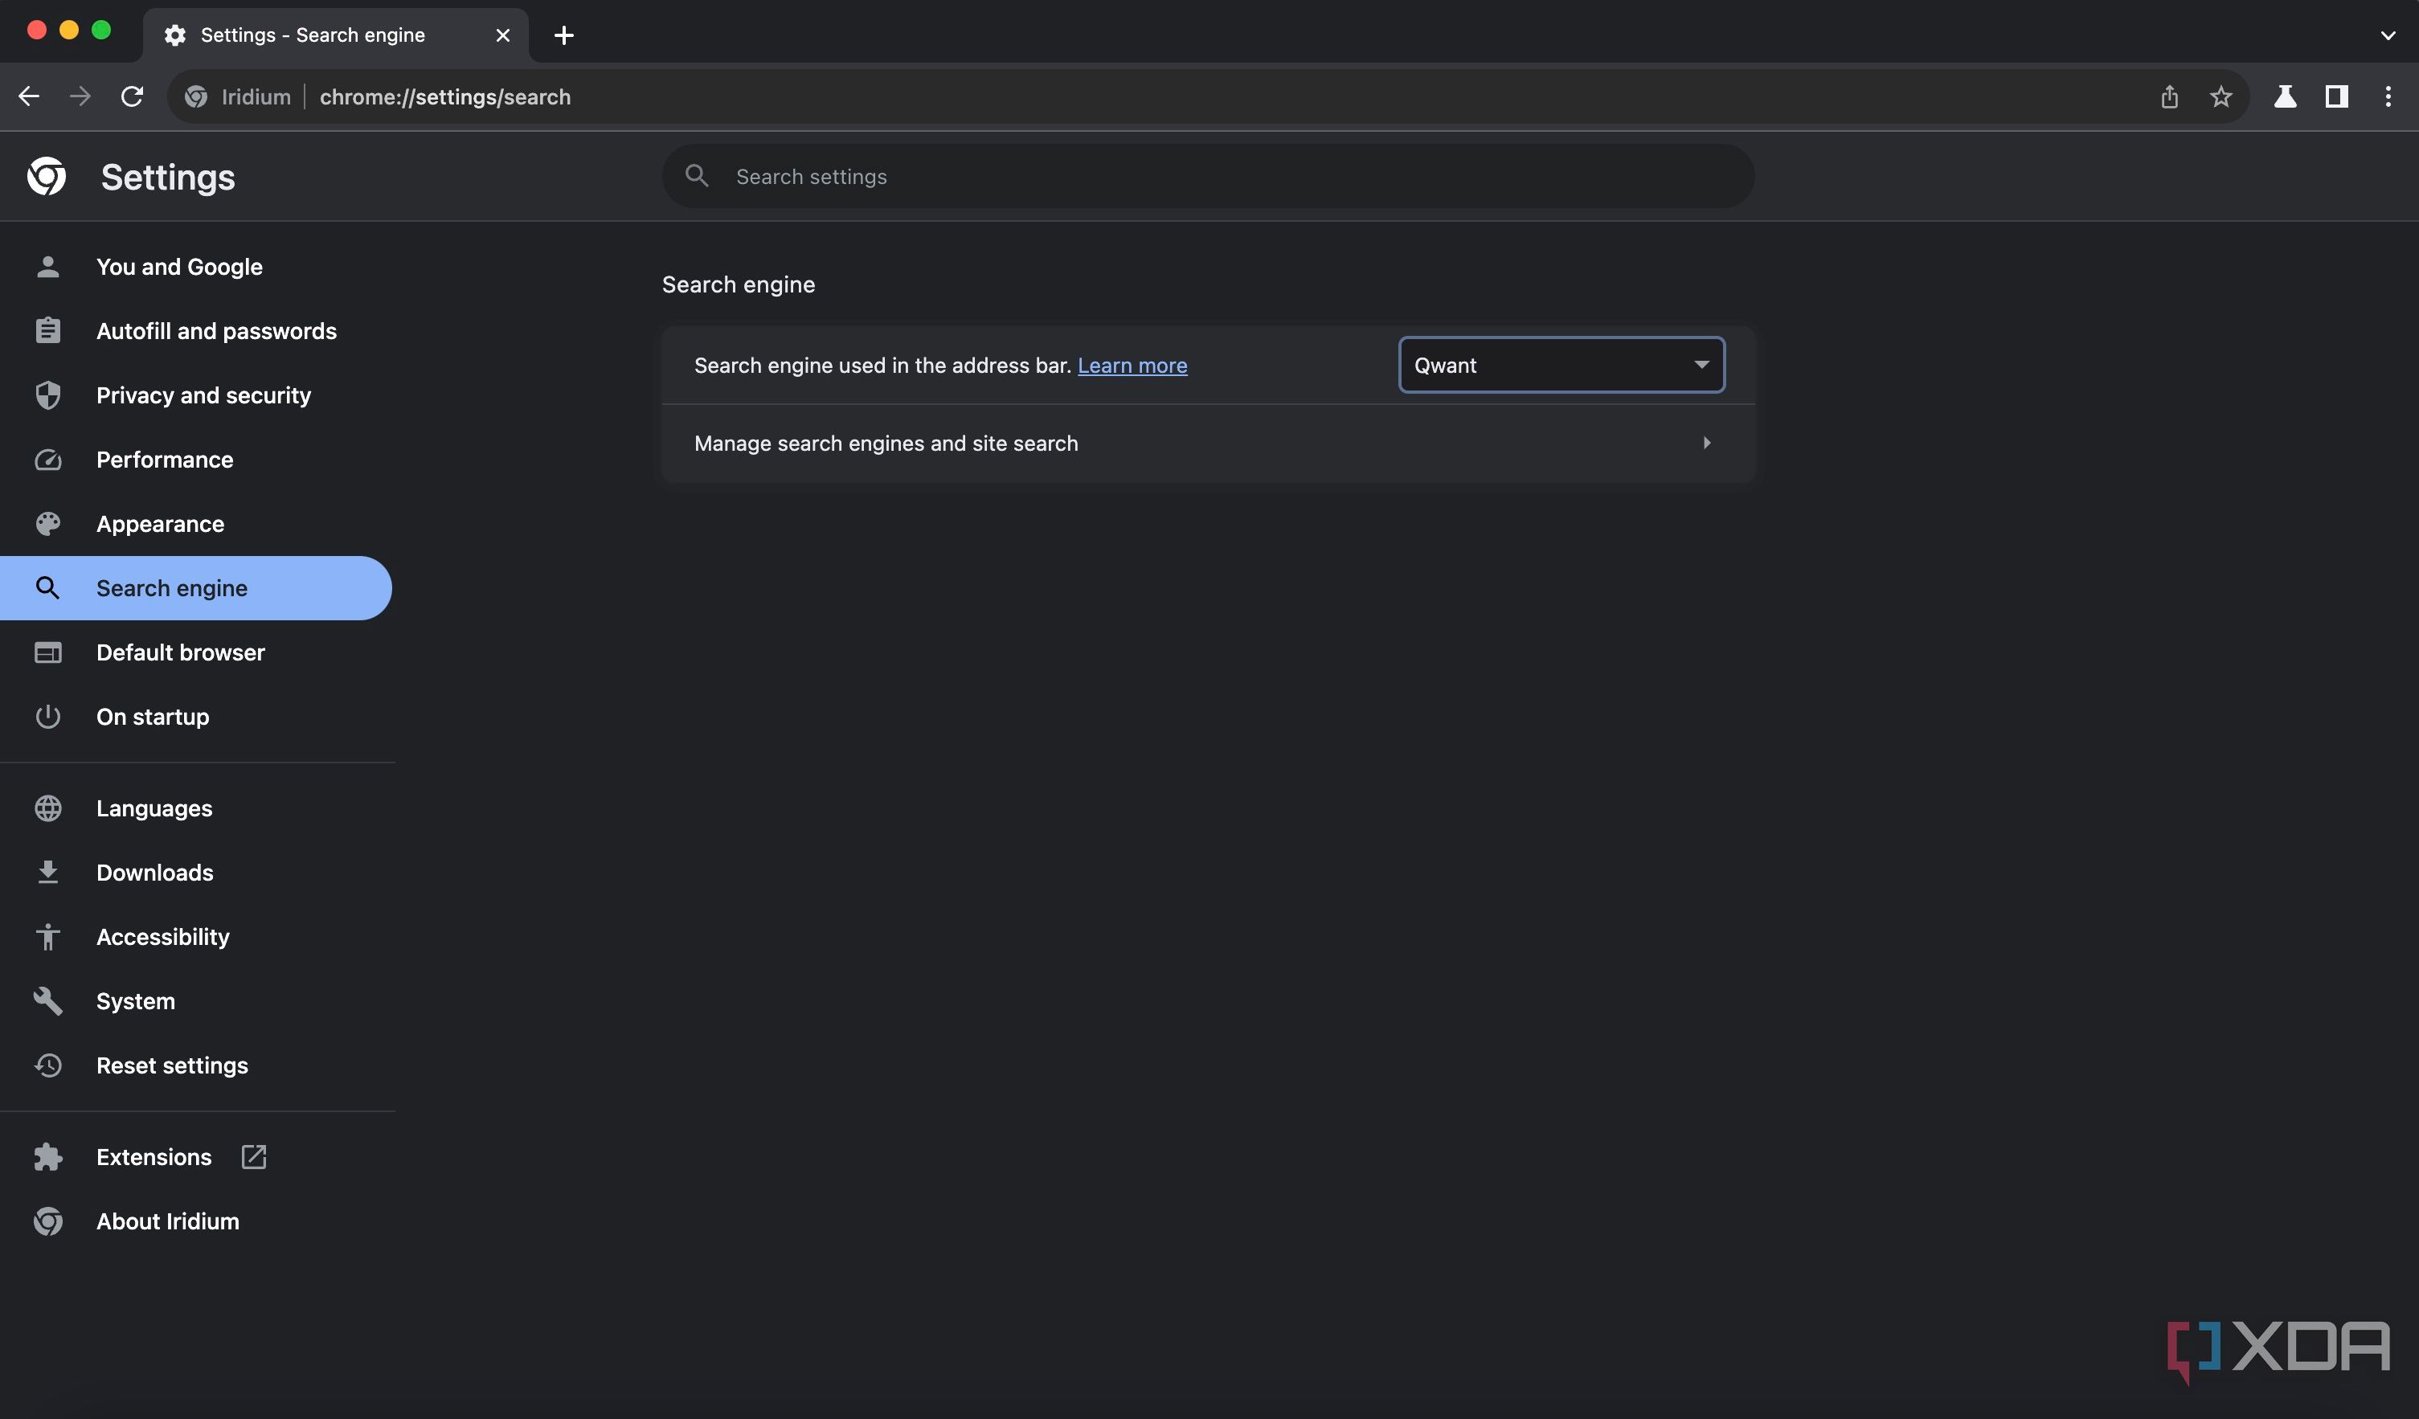
Task: Open a new tab with plus button
Action: point(564,35)
